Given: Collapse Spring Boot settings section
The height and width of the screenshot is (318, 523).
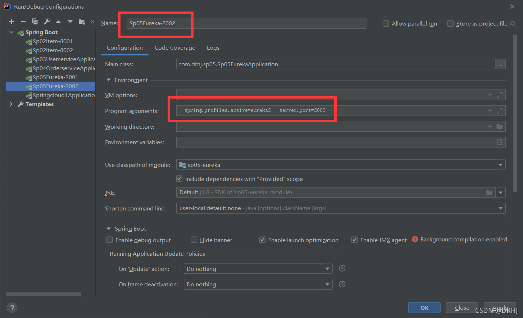Looking at the screenshot, I should pos(109,228).
